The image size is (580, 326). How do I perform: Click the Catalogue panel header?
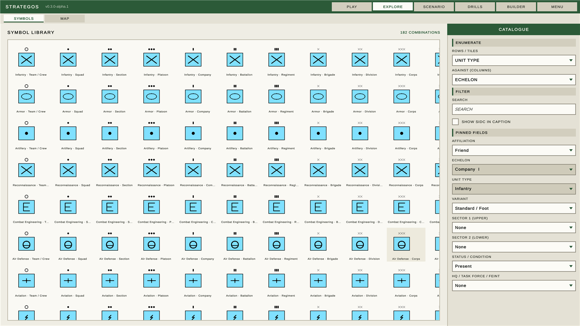(514, 29)
